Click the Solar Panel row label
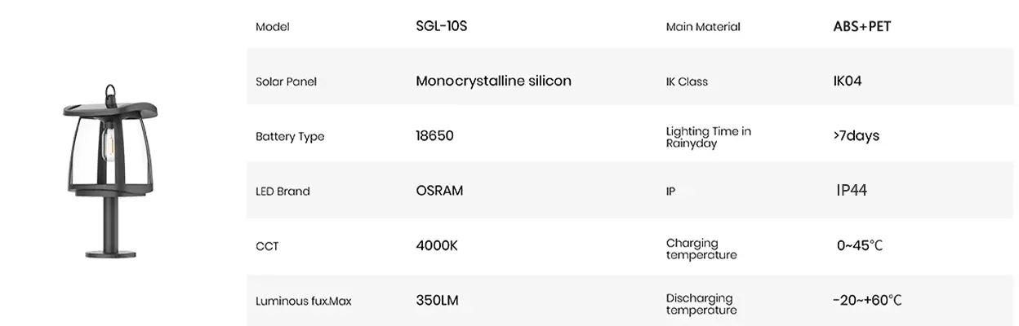1019x326 pixels. click(x=286, y=81)
